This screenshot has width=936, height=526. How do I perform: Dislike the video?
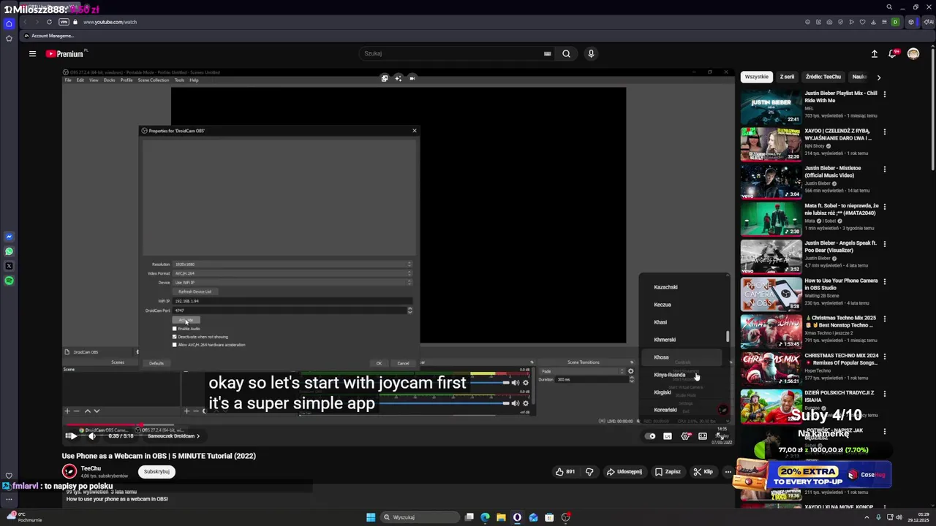(589, 472)
